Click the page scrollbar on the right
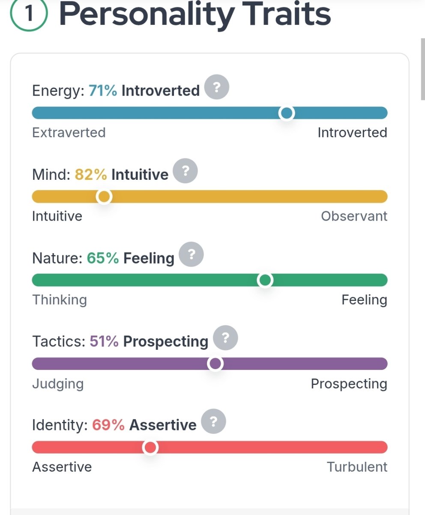Viewport: 425px width, 515px height. (x=422, y=69)
